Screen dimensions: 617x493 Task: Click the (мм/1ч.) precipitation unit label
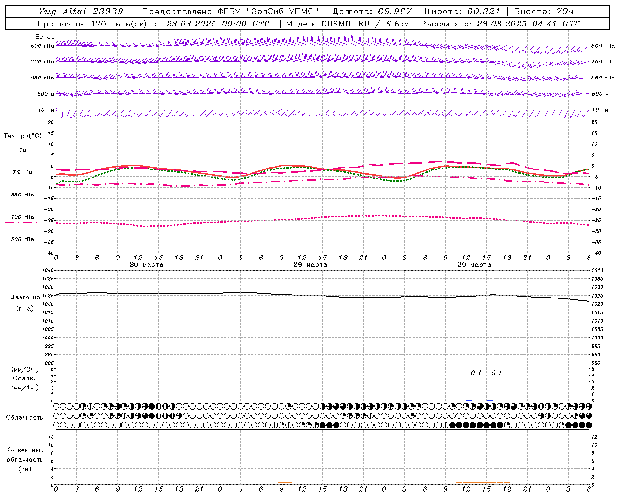tap(25, 388)
